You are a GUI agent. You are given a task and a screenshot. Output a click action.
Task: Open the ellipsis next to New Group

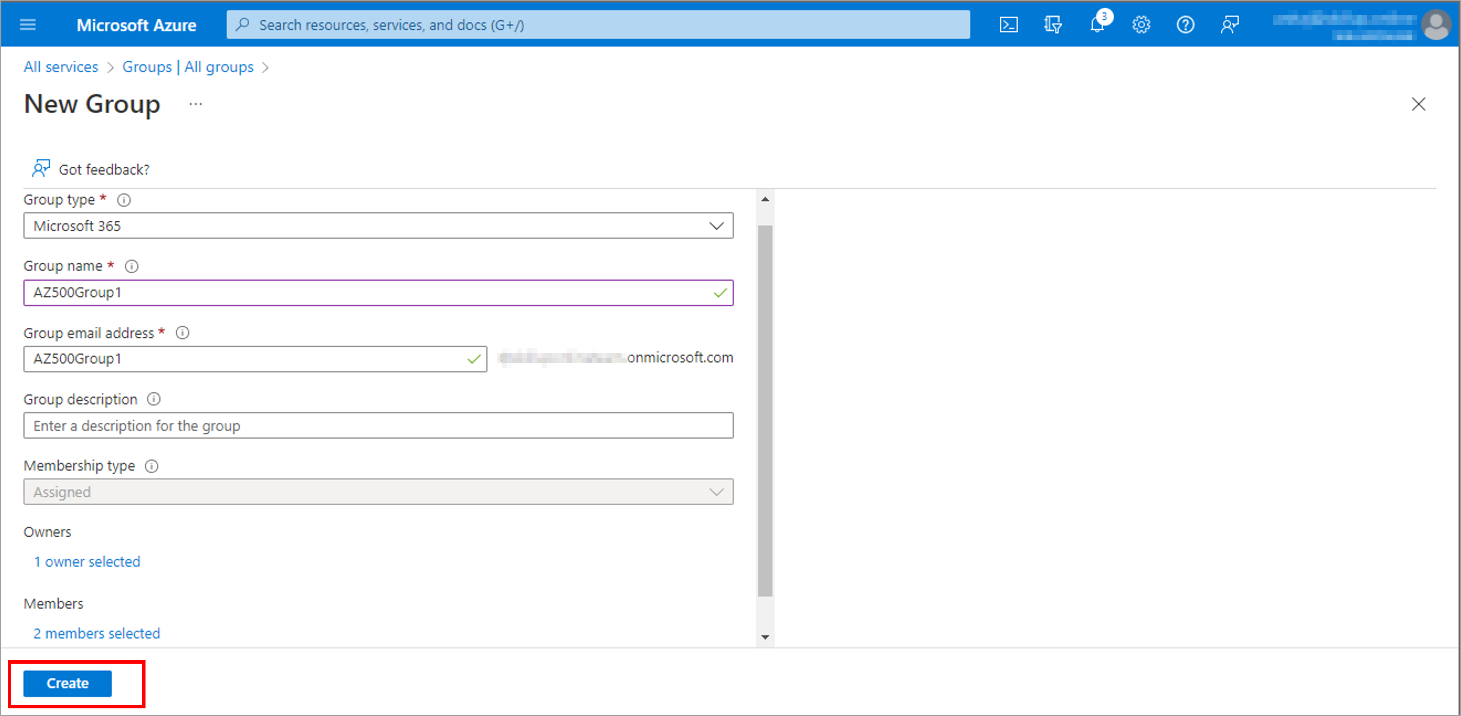pos(196,104)
